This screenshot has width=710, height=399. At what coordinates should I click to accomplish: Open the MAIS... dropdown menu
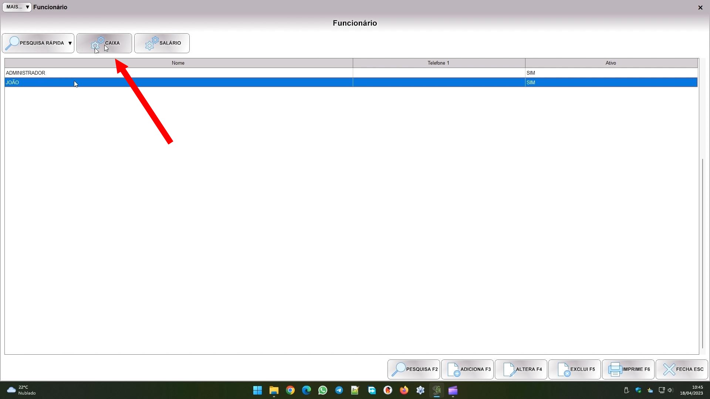point(17,7)
